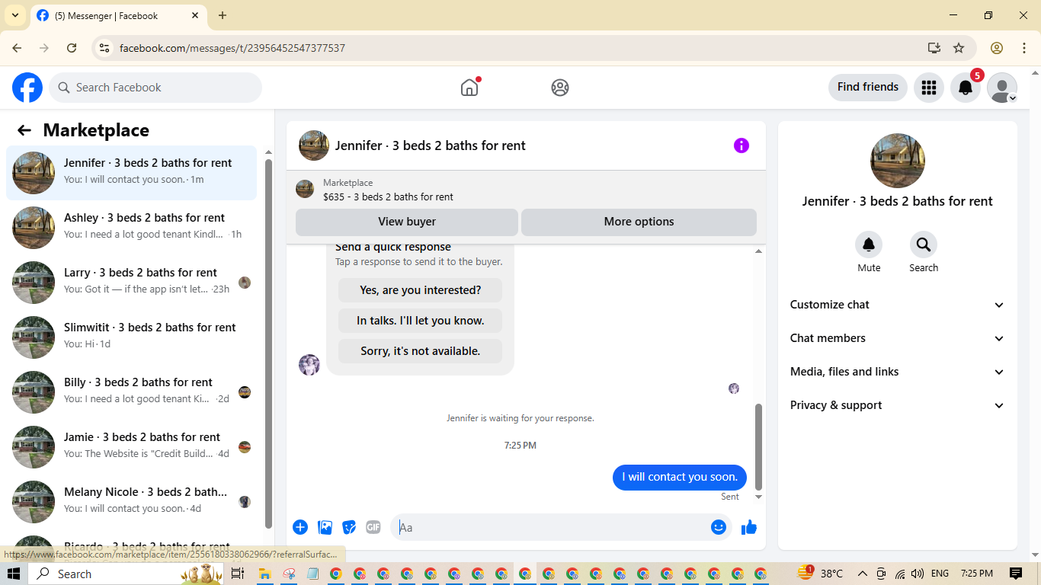Open a new browser tab

click(223, 15)
